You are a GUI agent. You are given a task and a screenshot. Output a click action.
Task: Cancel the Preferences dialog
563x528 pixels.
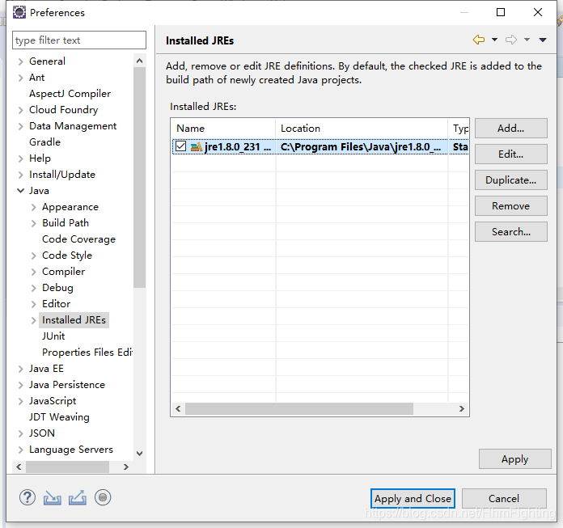coord(504,498)
